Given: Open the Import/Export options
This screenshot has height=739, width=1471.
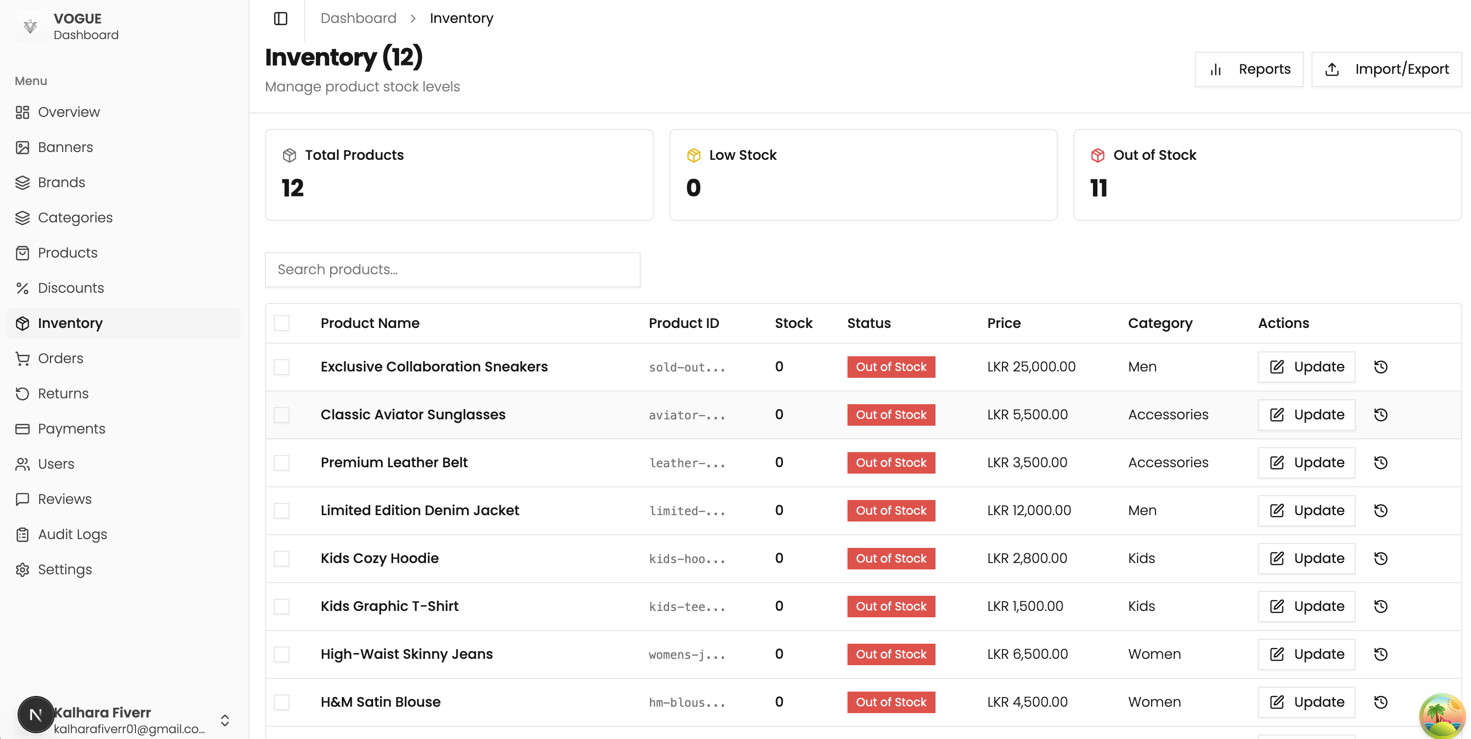Looking at the screenshot, I should pos(1386,69).
